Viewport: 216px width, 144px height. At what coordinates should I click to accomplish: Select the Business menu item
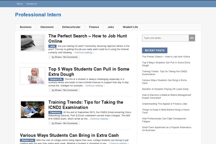(x=26, y=27)
